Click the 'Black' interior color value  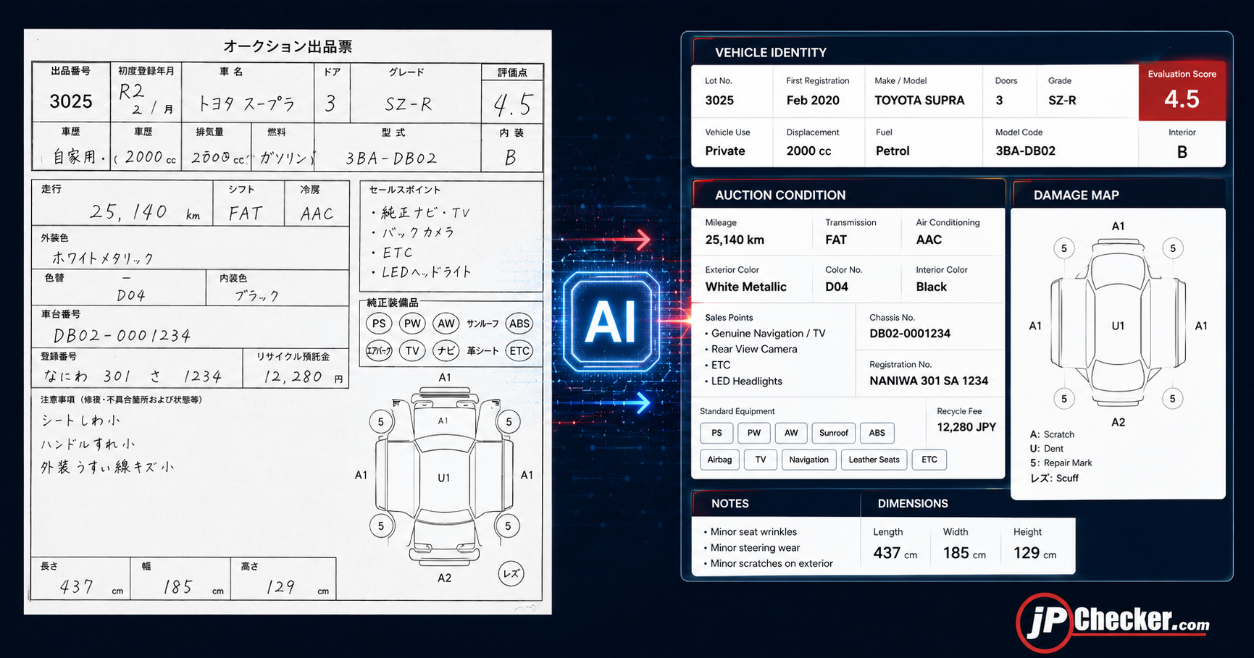click(x=931, y=287)
